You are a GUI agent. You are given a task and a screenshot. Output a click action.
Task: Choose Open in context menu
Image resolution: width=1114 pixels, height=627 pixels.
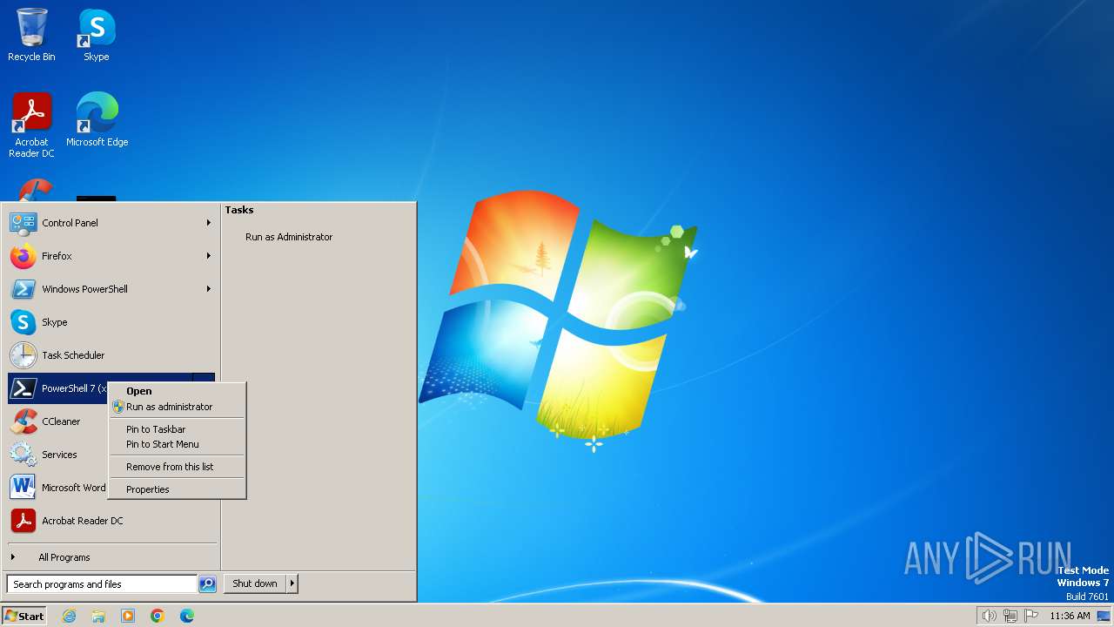click(x=177, y=391)
